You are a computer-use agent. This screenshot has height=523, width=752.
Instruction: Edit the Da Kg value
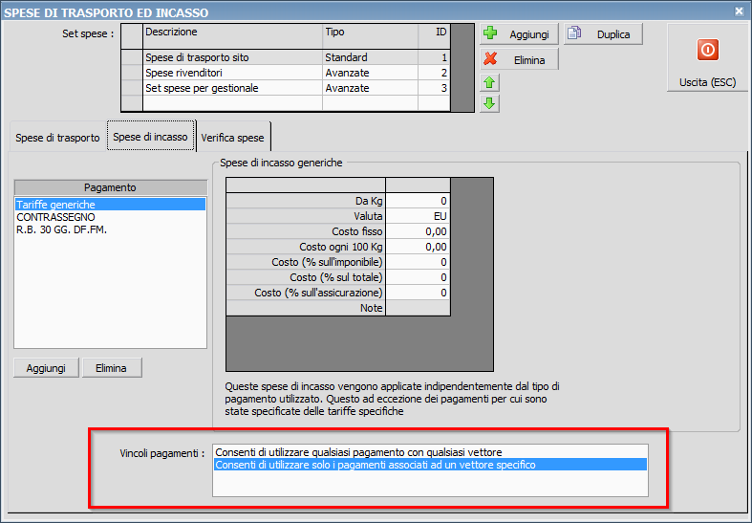point(418,201)
